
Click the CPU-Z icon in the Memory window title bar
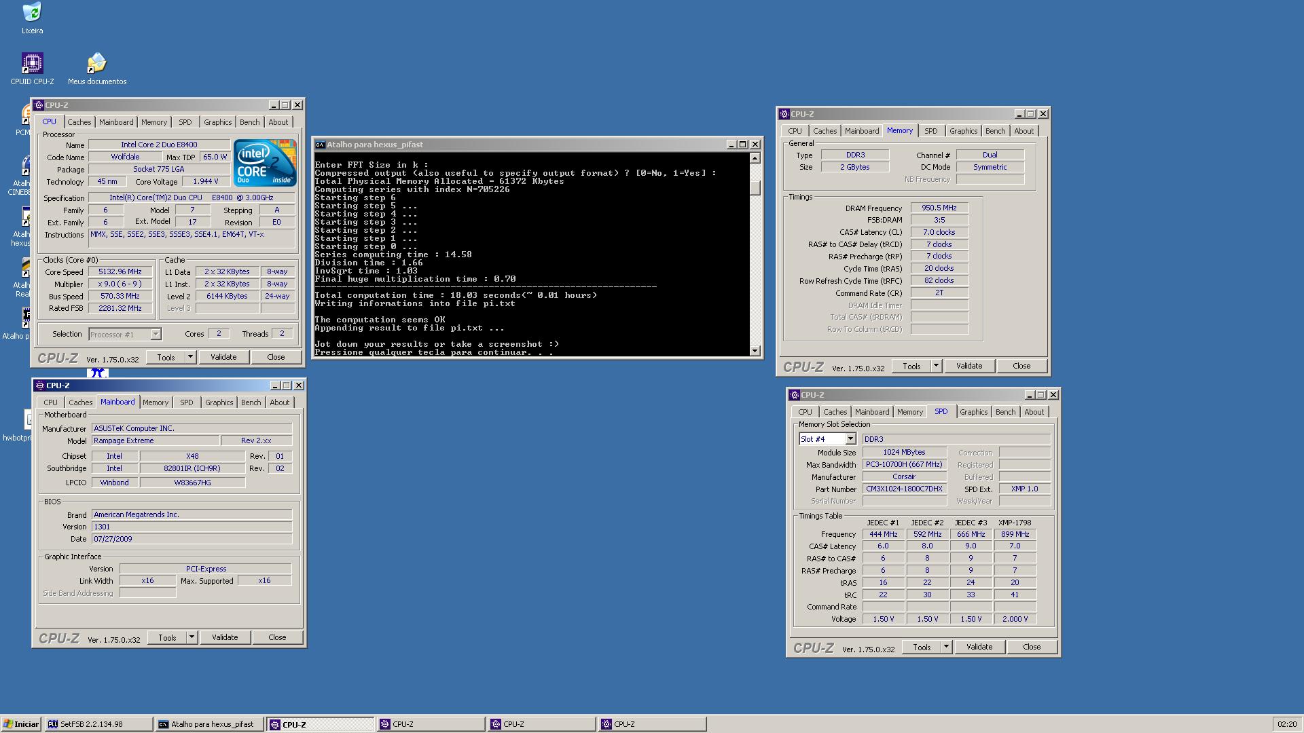click(x=784, y=114)
